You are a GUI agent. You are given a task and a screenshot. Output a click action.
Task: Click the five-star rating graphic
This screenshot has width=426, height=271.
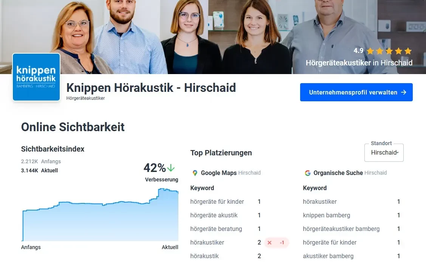click(389, 51)
